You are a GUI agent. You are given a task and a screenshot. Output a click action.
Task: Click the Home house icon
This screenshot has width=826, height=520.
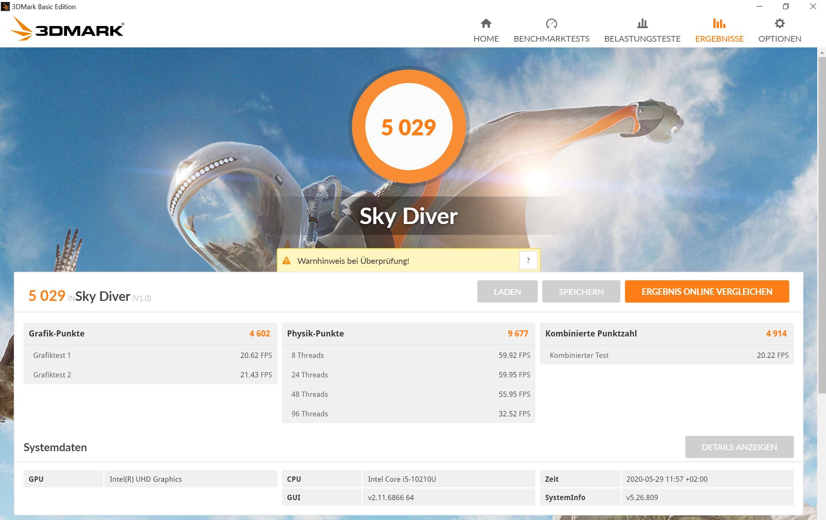pyautogui.click(x=486, y=24)
